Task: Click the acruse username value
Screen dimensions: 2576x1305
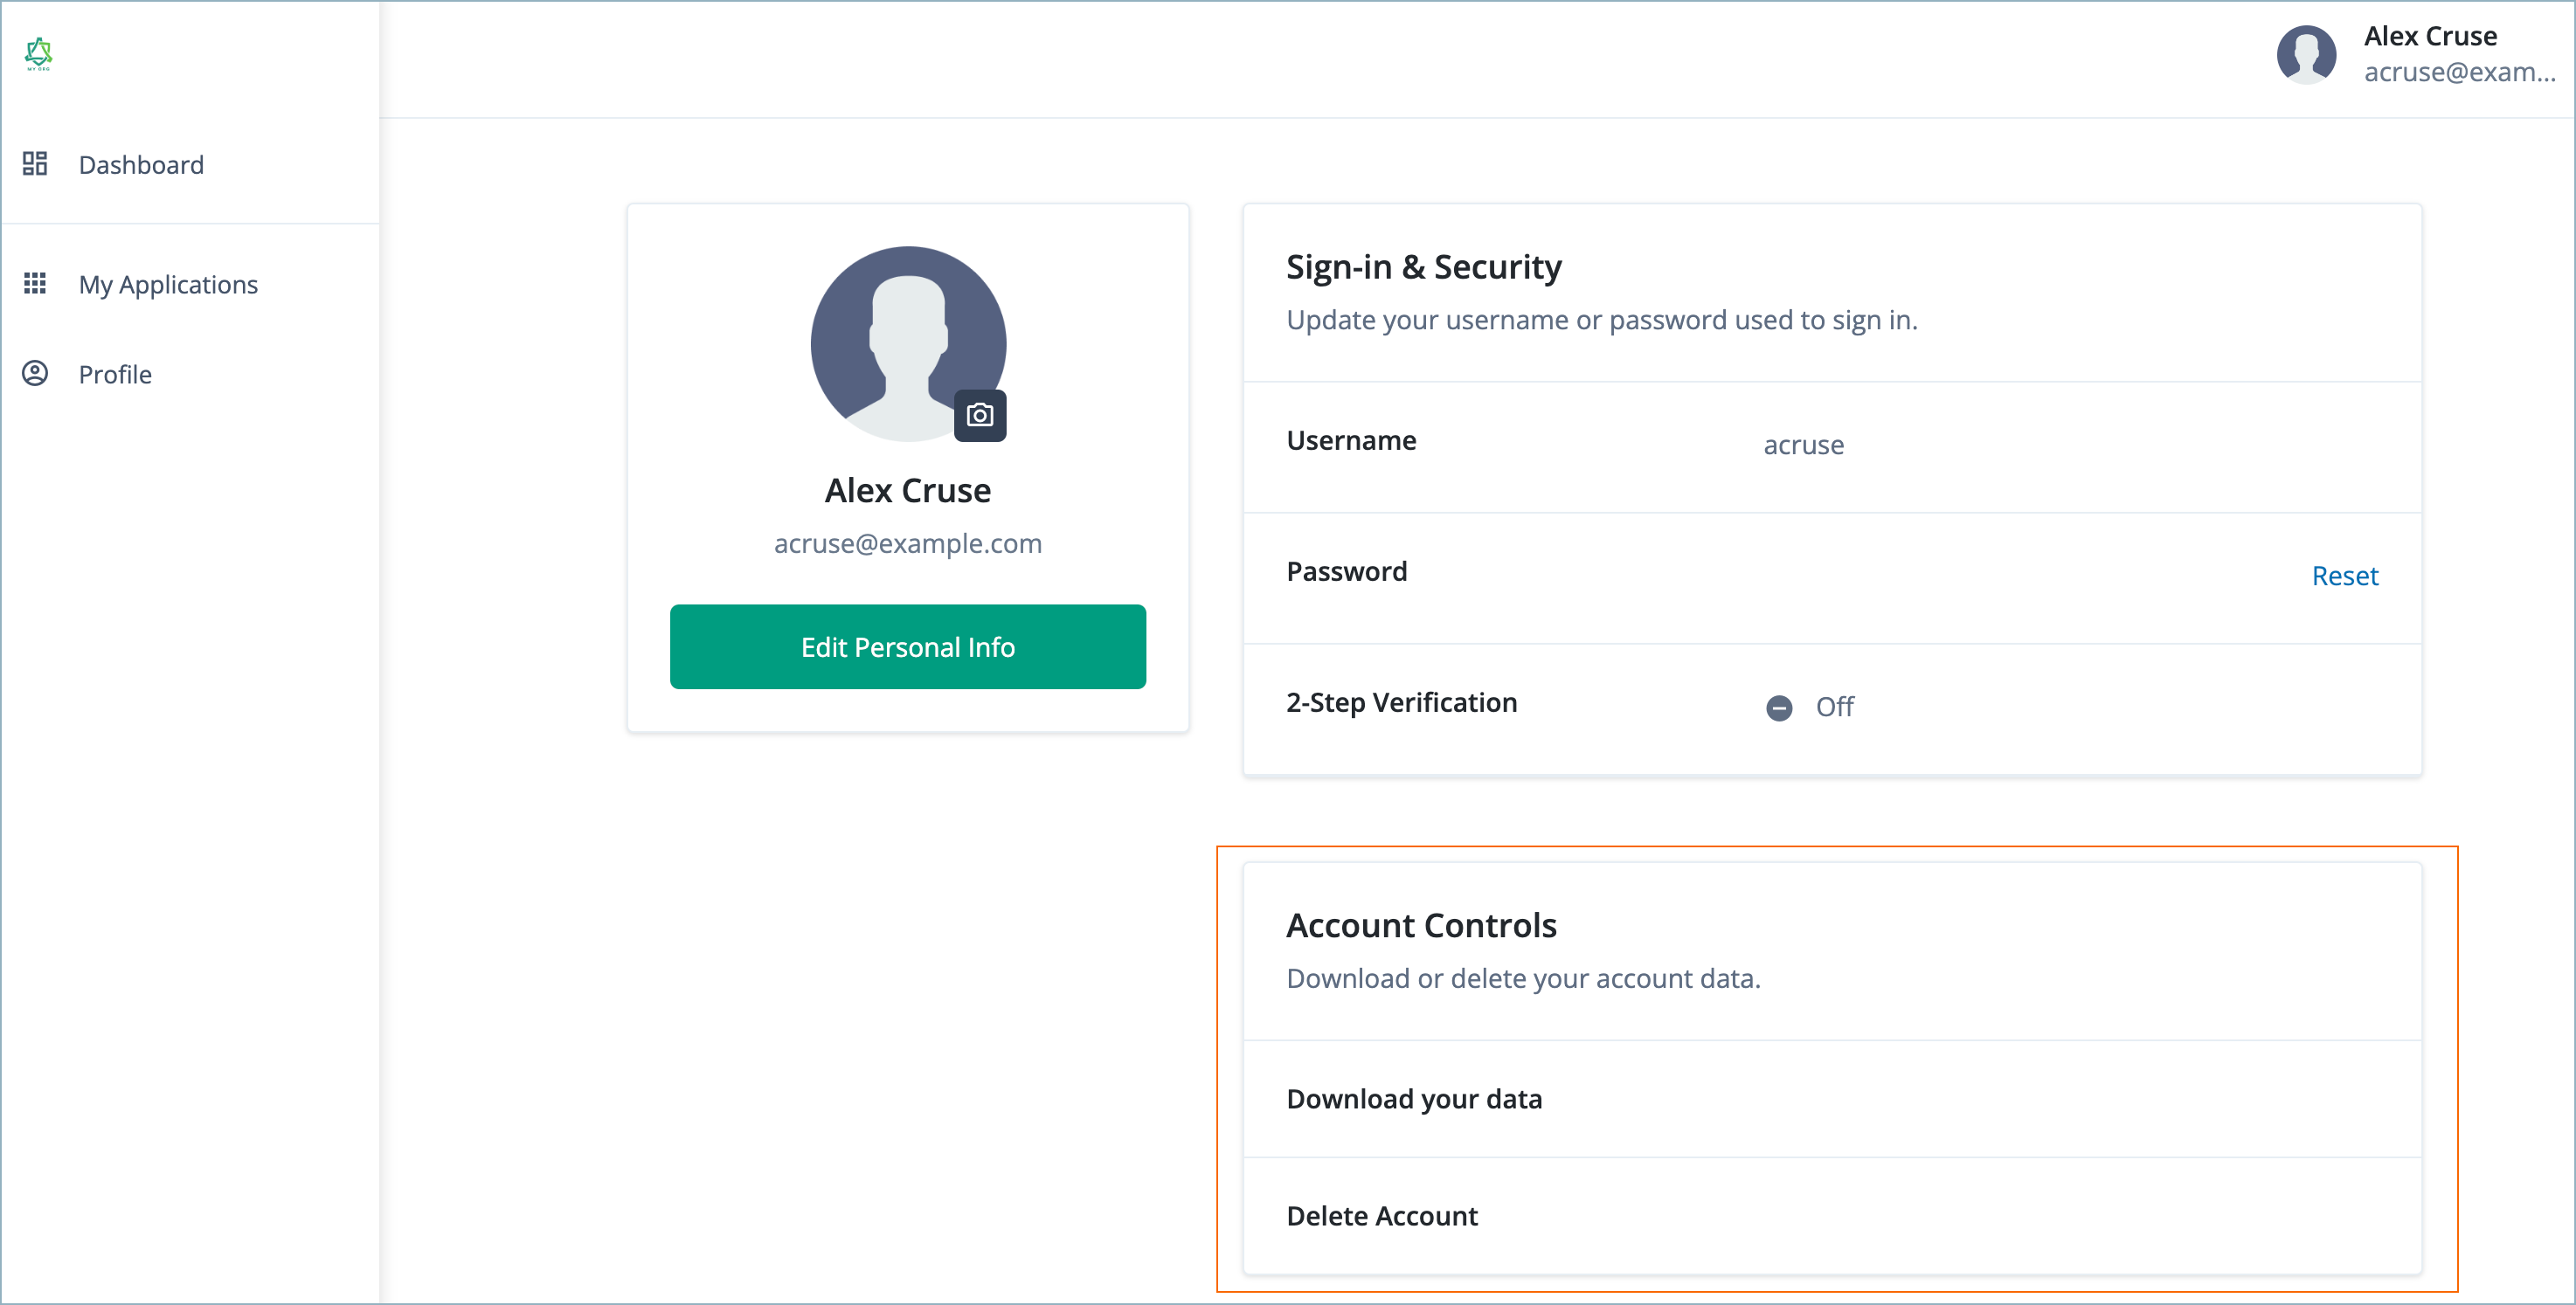Action: pyautogui.click(x=1803, y=445)
